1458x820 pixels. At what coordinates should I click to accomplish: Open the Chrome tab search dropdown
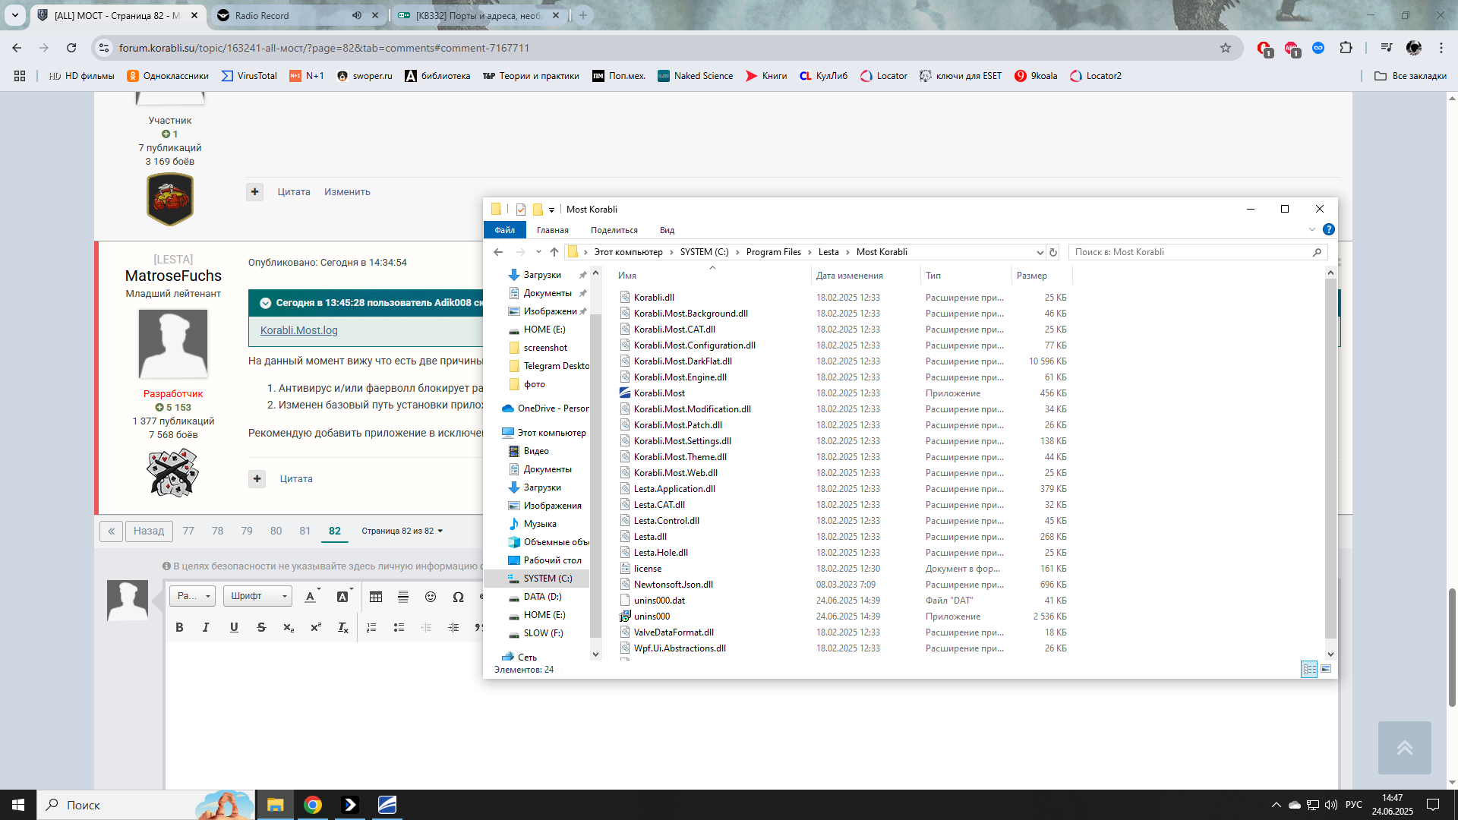15,15
